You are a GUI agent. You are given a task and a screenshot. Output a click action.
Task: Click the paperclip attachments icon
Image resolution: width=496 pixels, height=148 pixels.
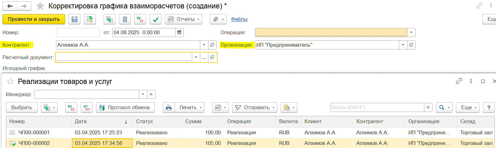point(216,19)
